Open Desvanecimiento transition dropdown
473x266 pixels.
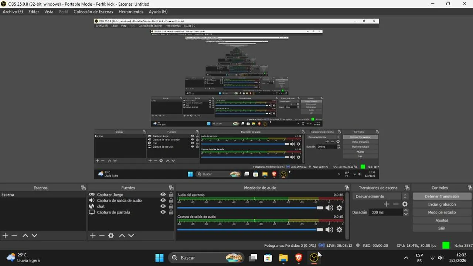380,197
